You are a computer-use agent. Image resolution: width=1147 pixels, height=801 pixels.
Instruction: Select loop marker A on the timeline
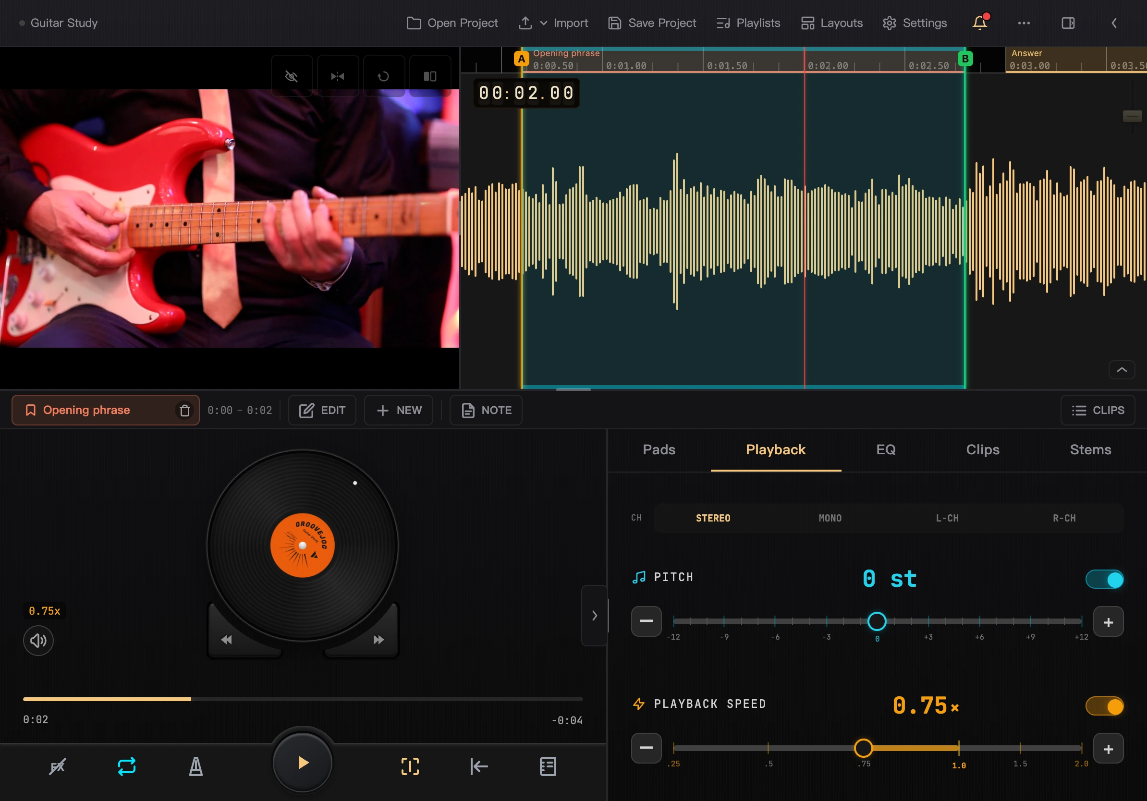521,59
